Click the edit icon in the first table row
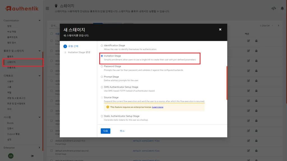The width and height of the screenshot is (287, 161). 248,41
